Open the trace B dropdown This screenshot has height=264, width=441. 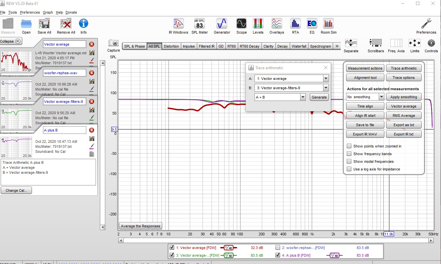click(326, 88)
